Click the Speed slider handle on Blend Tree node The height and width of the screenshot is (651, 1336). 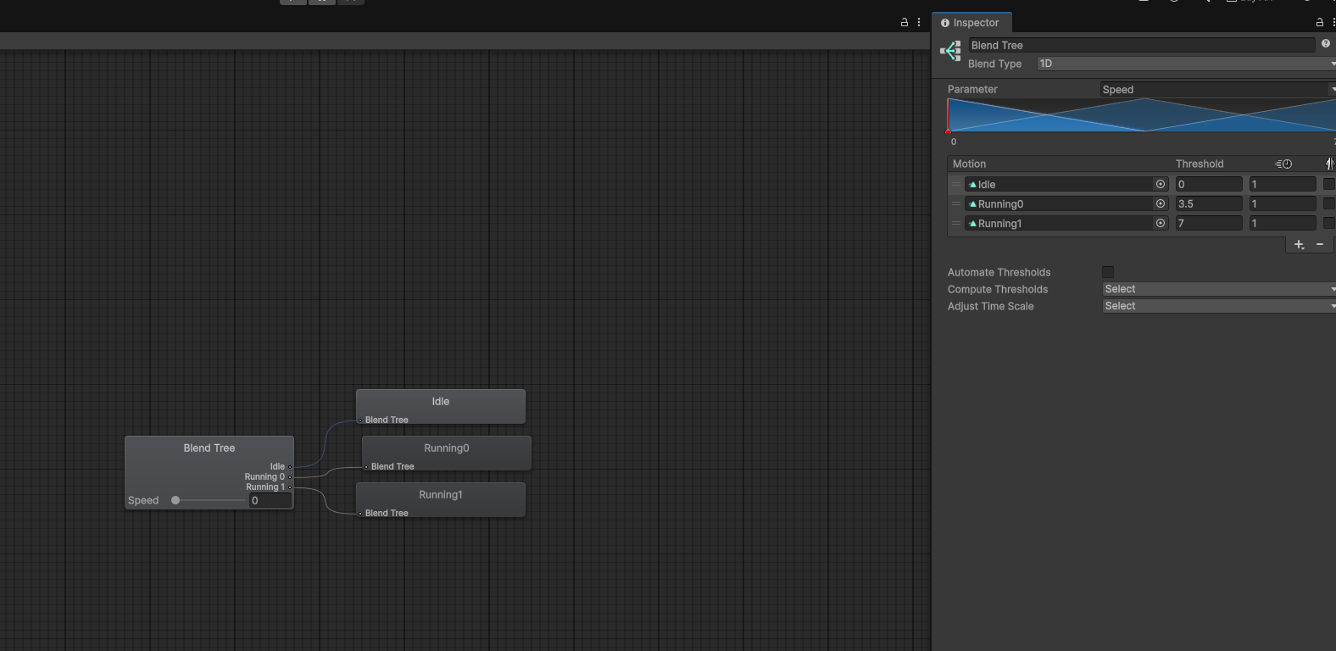(175, 500)
